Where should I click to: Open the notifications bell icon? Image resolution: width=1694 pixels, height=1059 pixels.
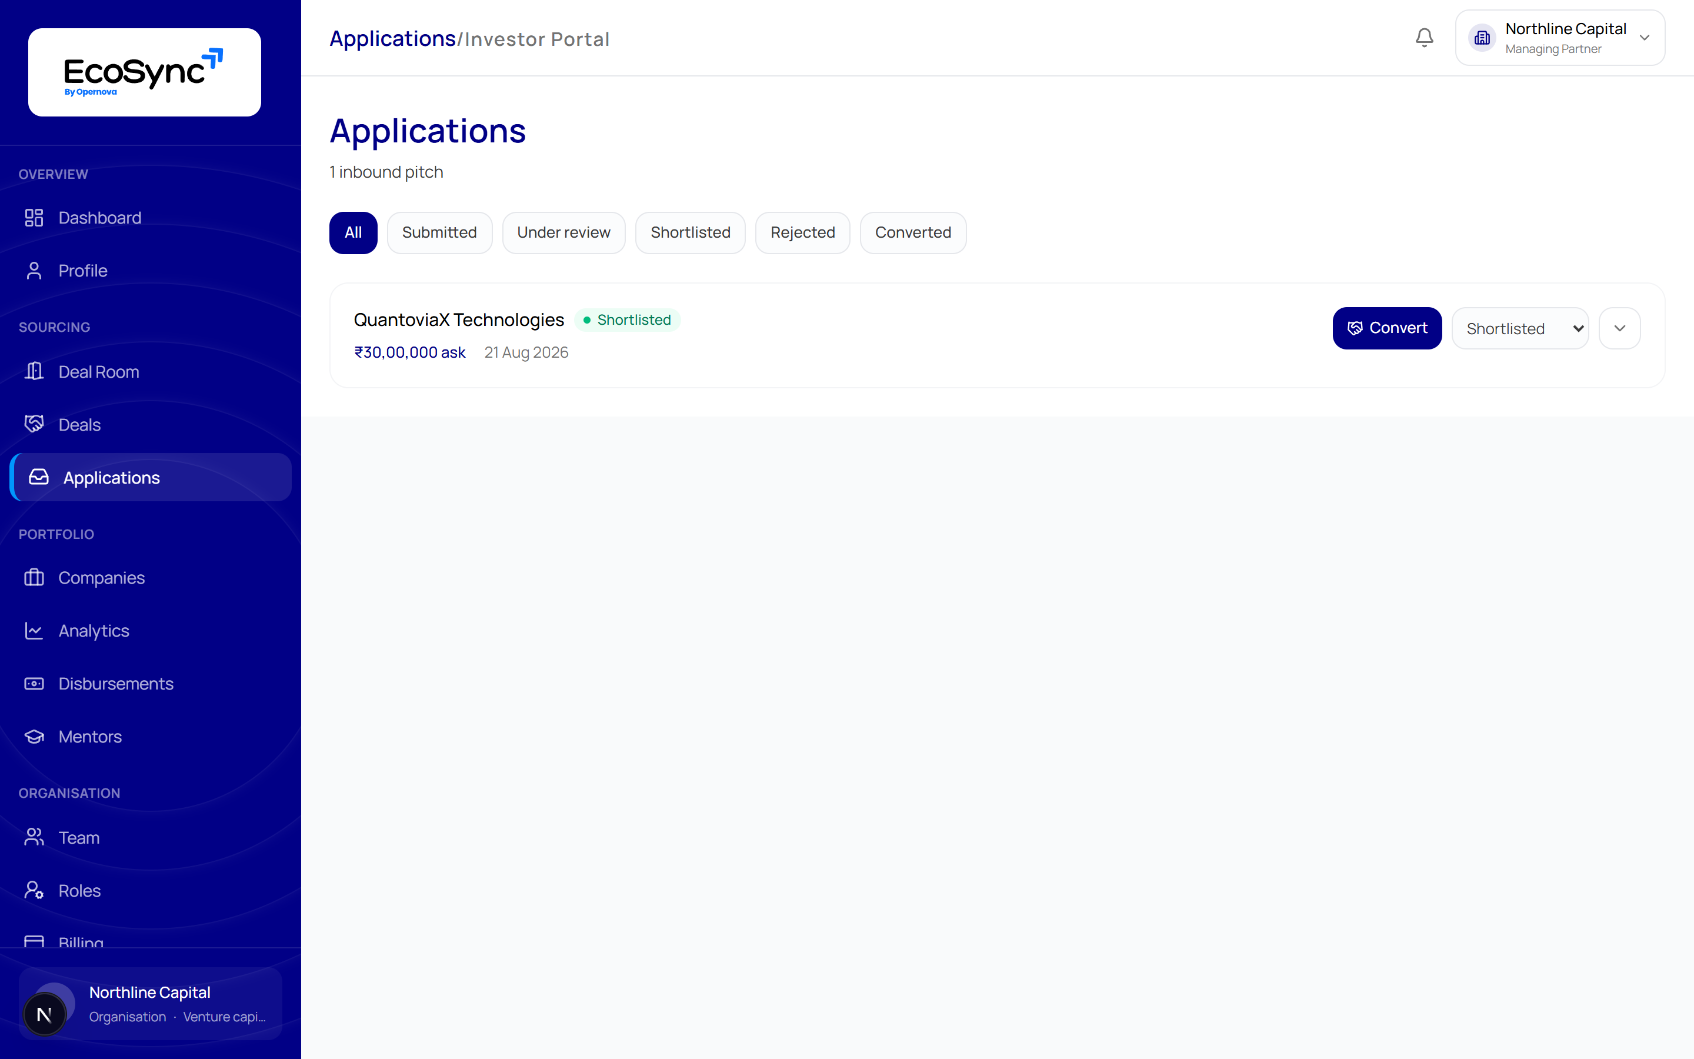1424,38
